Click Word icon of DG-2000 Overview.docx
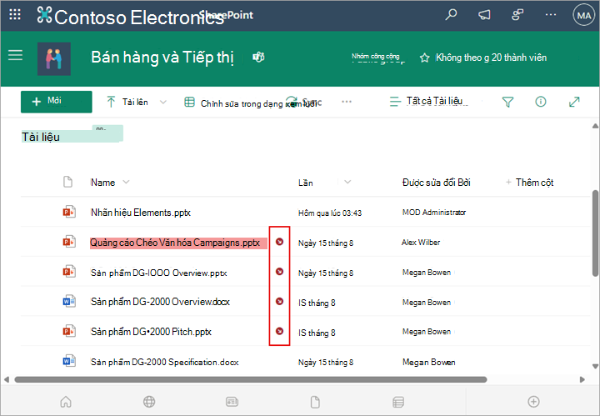This screenshot has height=416, width=600. click(x=69, y=301)
